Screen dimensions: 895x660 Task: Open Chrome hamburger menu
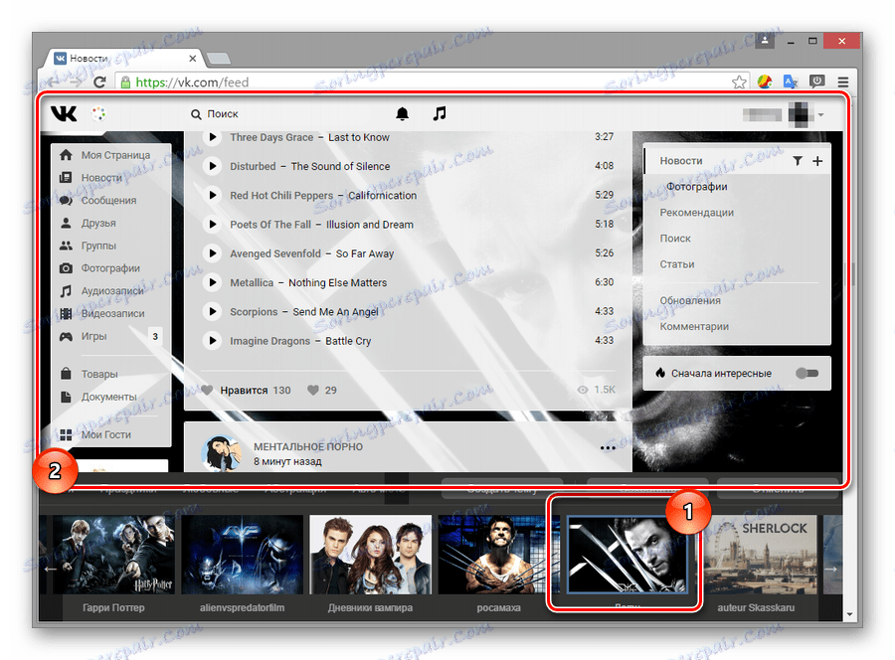[843, 82]
